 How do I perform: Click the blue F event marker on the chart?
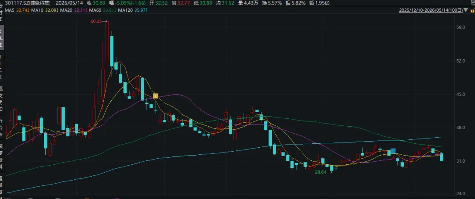click(x=393, y=151)
